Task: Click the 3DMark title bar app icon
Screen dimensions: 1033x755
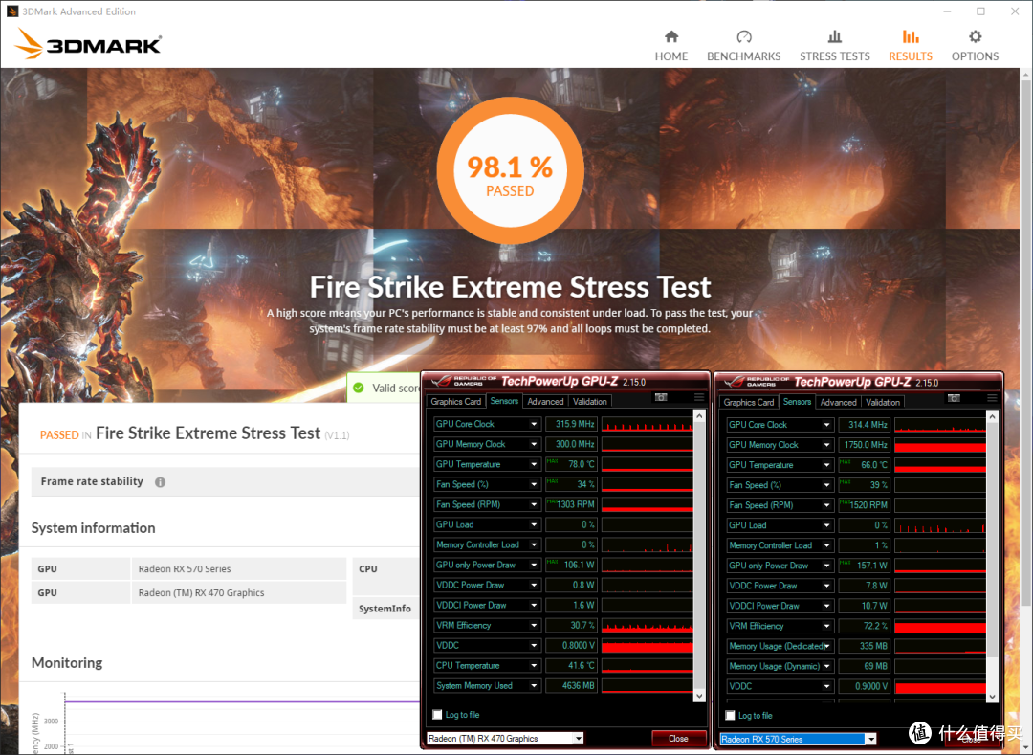Action: pyautogui.click(x=11, y=11)
